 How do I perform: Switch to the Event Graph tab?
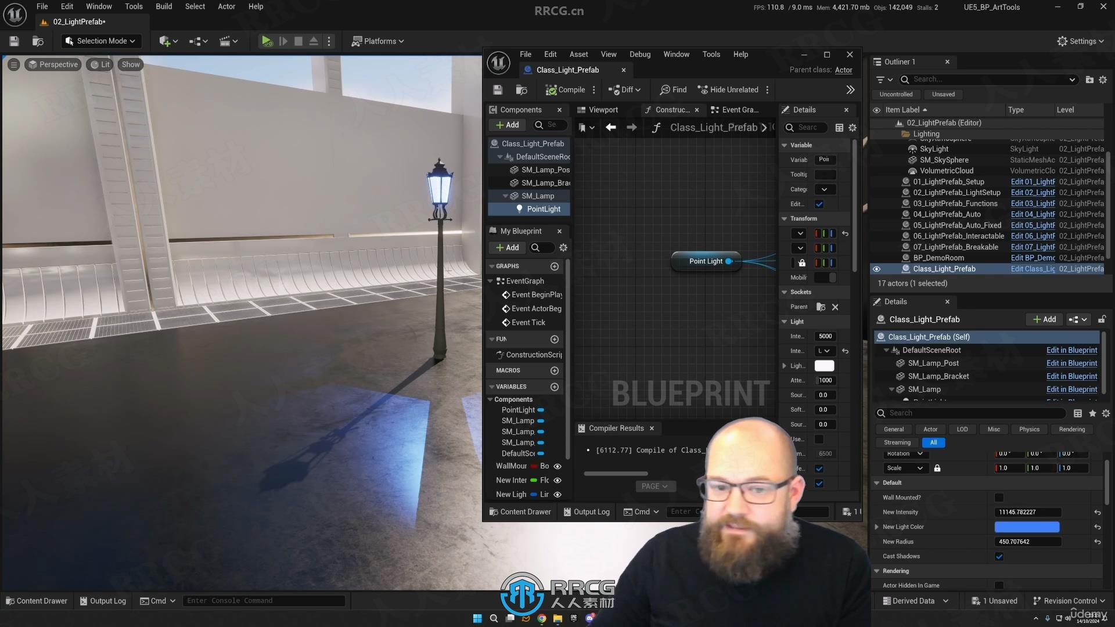click(735, 110)
